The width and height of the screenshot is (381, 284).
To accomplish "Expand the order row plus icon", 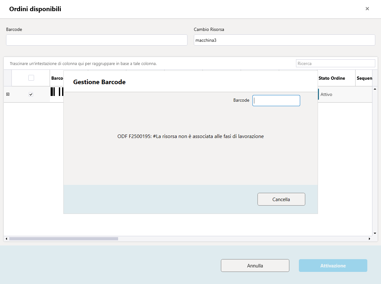I will [x=8, y=94].
